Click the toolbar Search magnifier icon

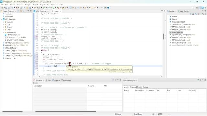pos(193,8)
